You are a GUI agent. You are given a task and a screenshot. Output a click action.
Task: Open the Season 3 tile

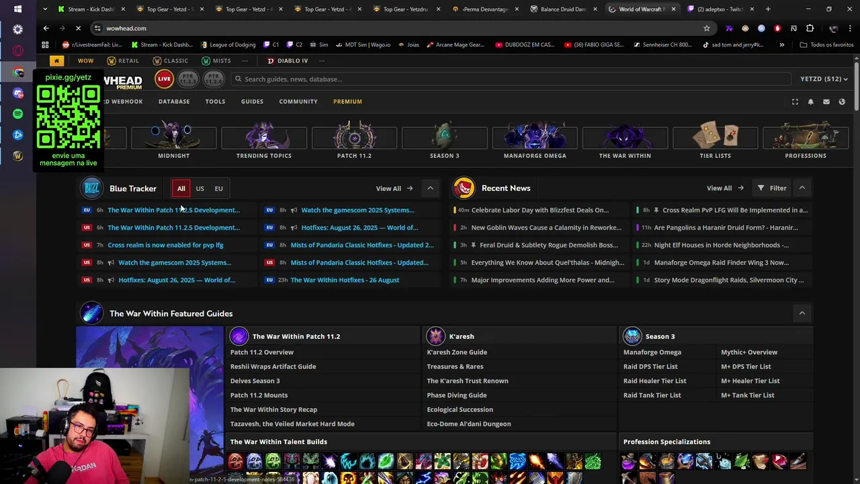click(x=444, y=140)
